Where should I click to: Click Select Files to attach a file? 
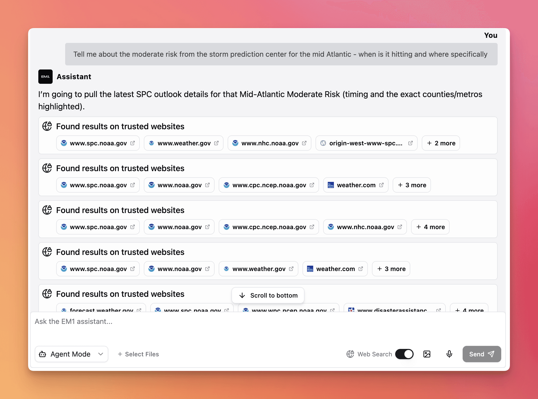[x=138, y=354]
